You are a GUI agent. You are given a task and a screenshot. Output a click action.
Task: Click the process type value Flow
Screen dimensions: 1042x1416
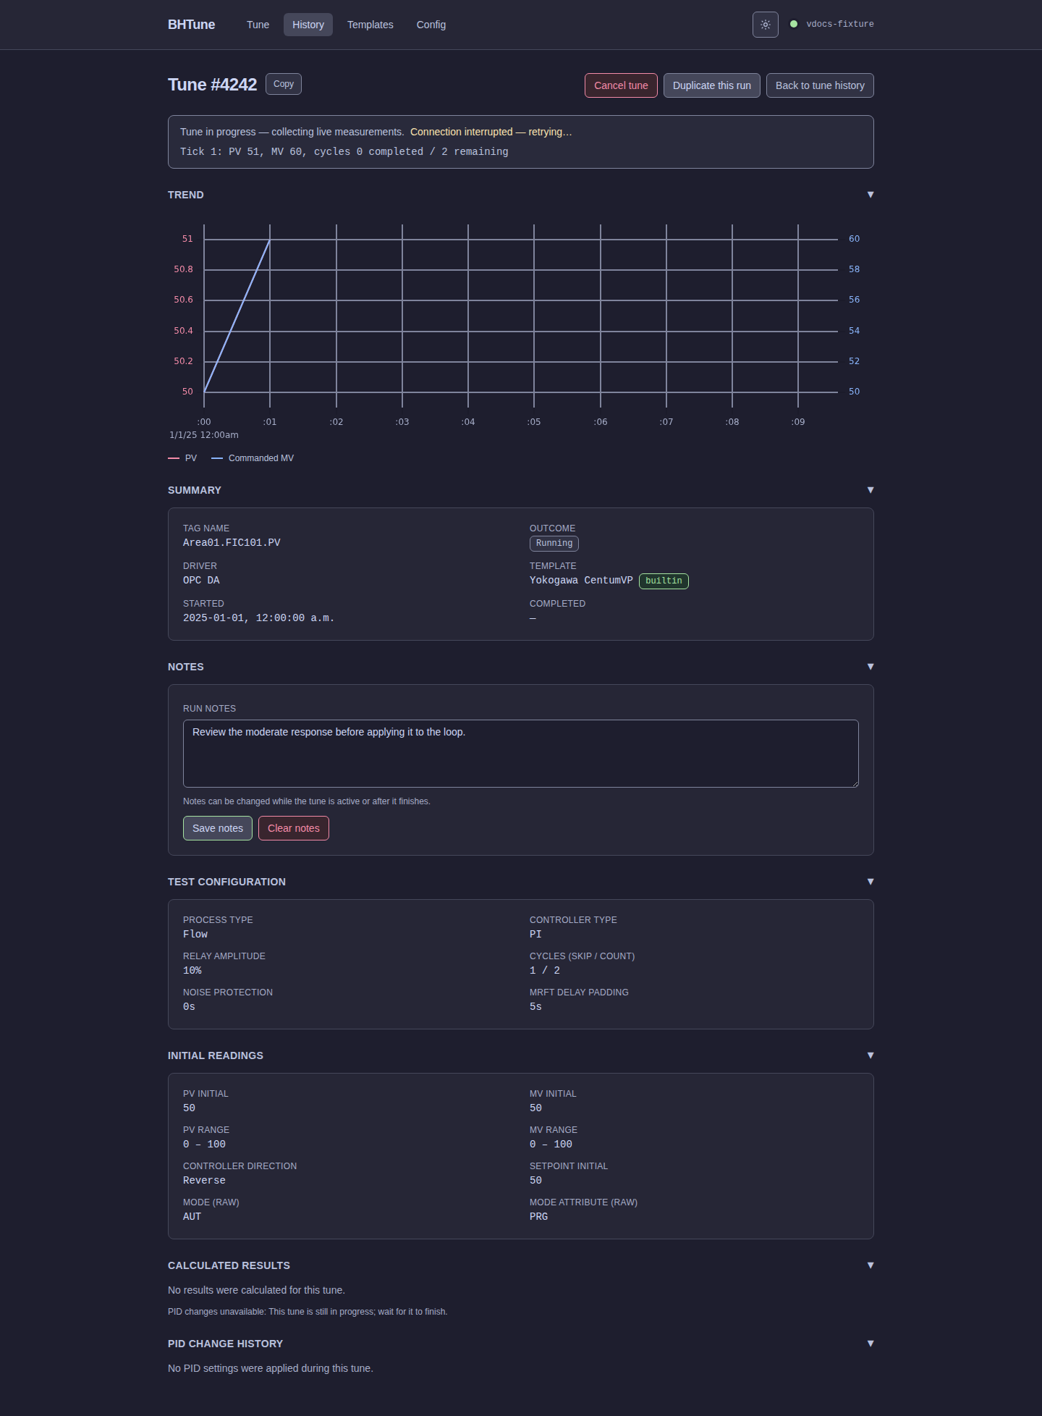tap(195, 935)
